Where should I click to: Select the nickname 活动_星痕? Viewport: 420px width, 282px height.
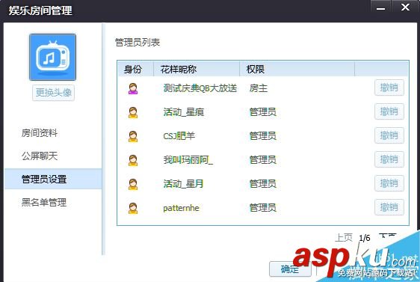click(184, 111)
